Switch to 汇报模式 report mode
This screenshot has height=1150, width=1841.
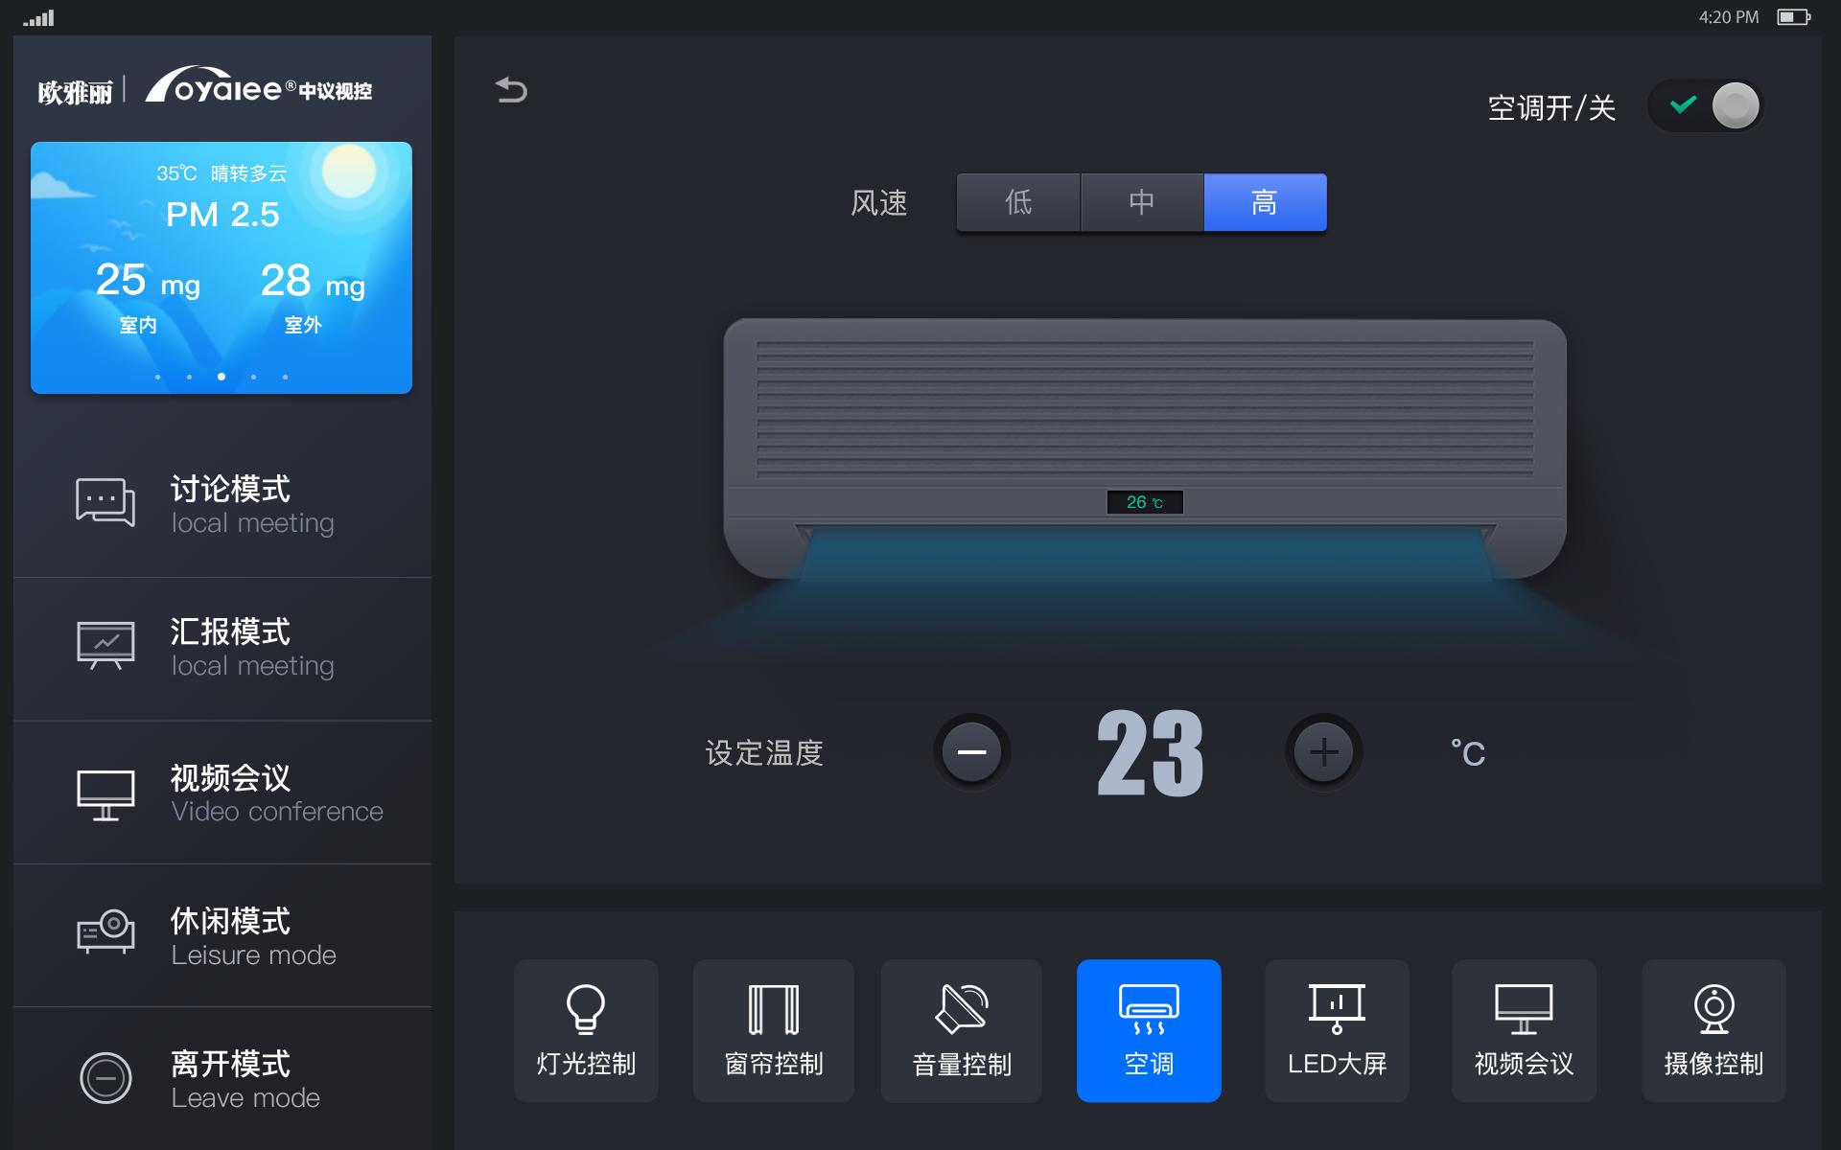click(x=222, y=647)
